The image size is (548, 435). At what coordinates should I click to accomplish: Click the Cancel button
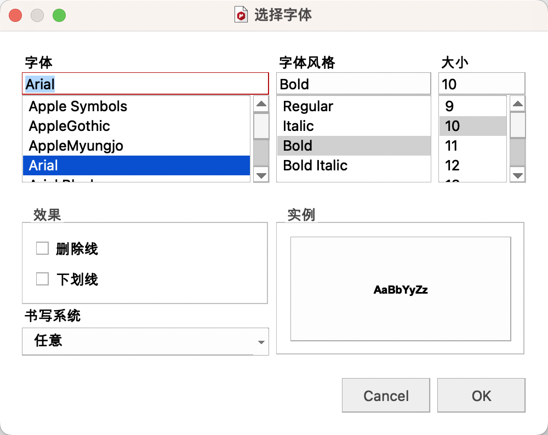(x=386, y=396)
